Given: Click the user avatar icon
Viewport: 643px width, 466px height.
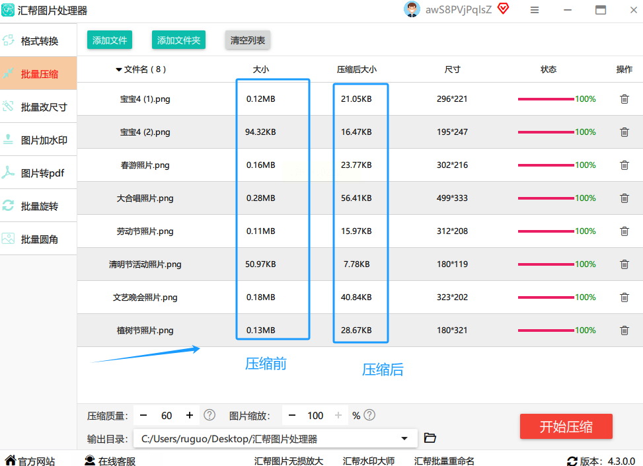Looking at the screenshot, I should tap(412, 9).
